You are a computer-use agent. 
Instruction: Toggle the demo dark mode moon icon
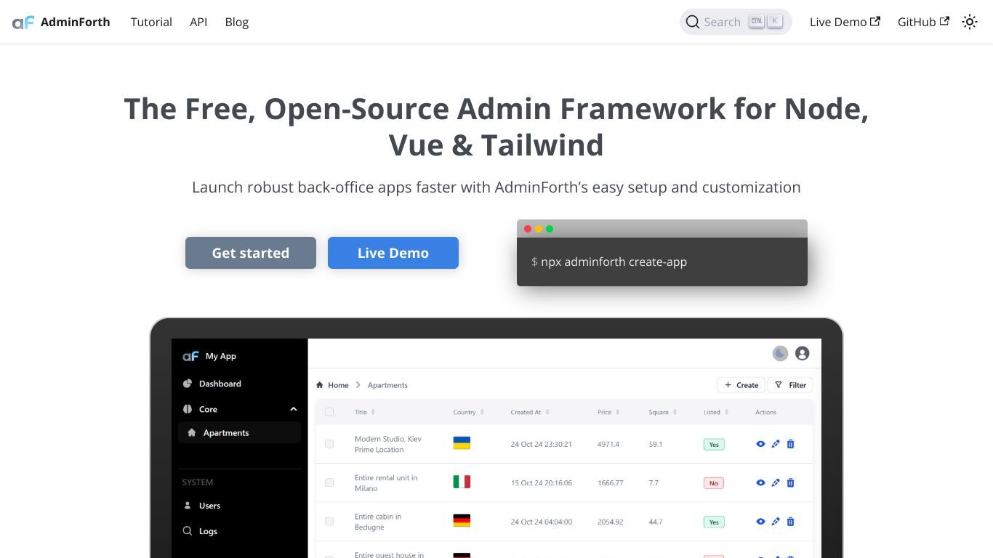(x=780, y=353)
